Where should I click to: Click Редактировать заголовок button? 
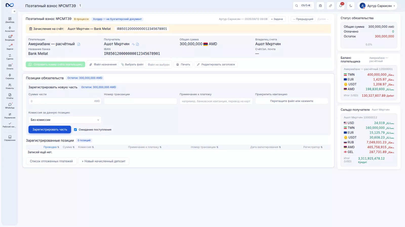pyautogui.click(x=216, y=65)
